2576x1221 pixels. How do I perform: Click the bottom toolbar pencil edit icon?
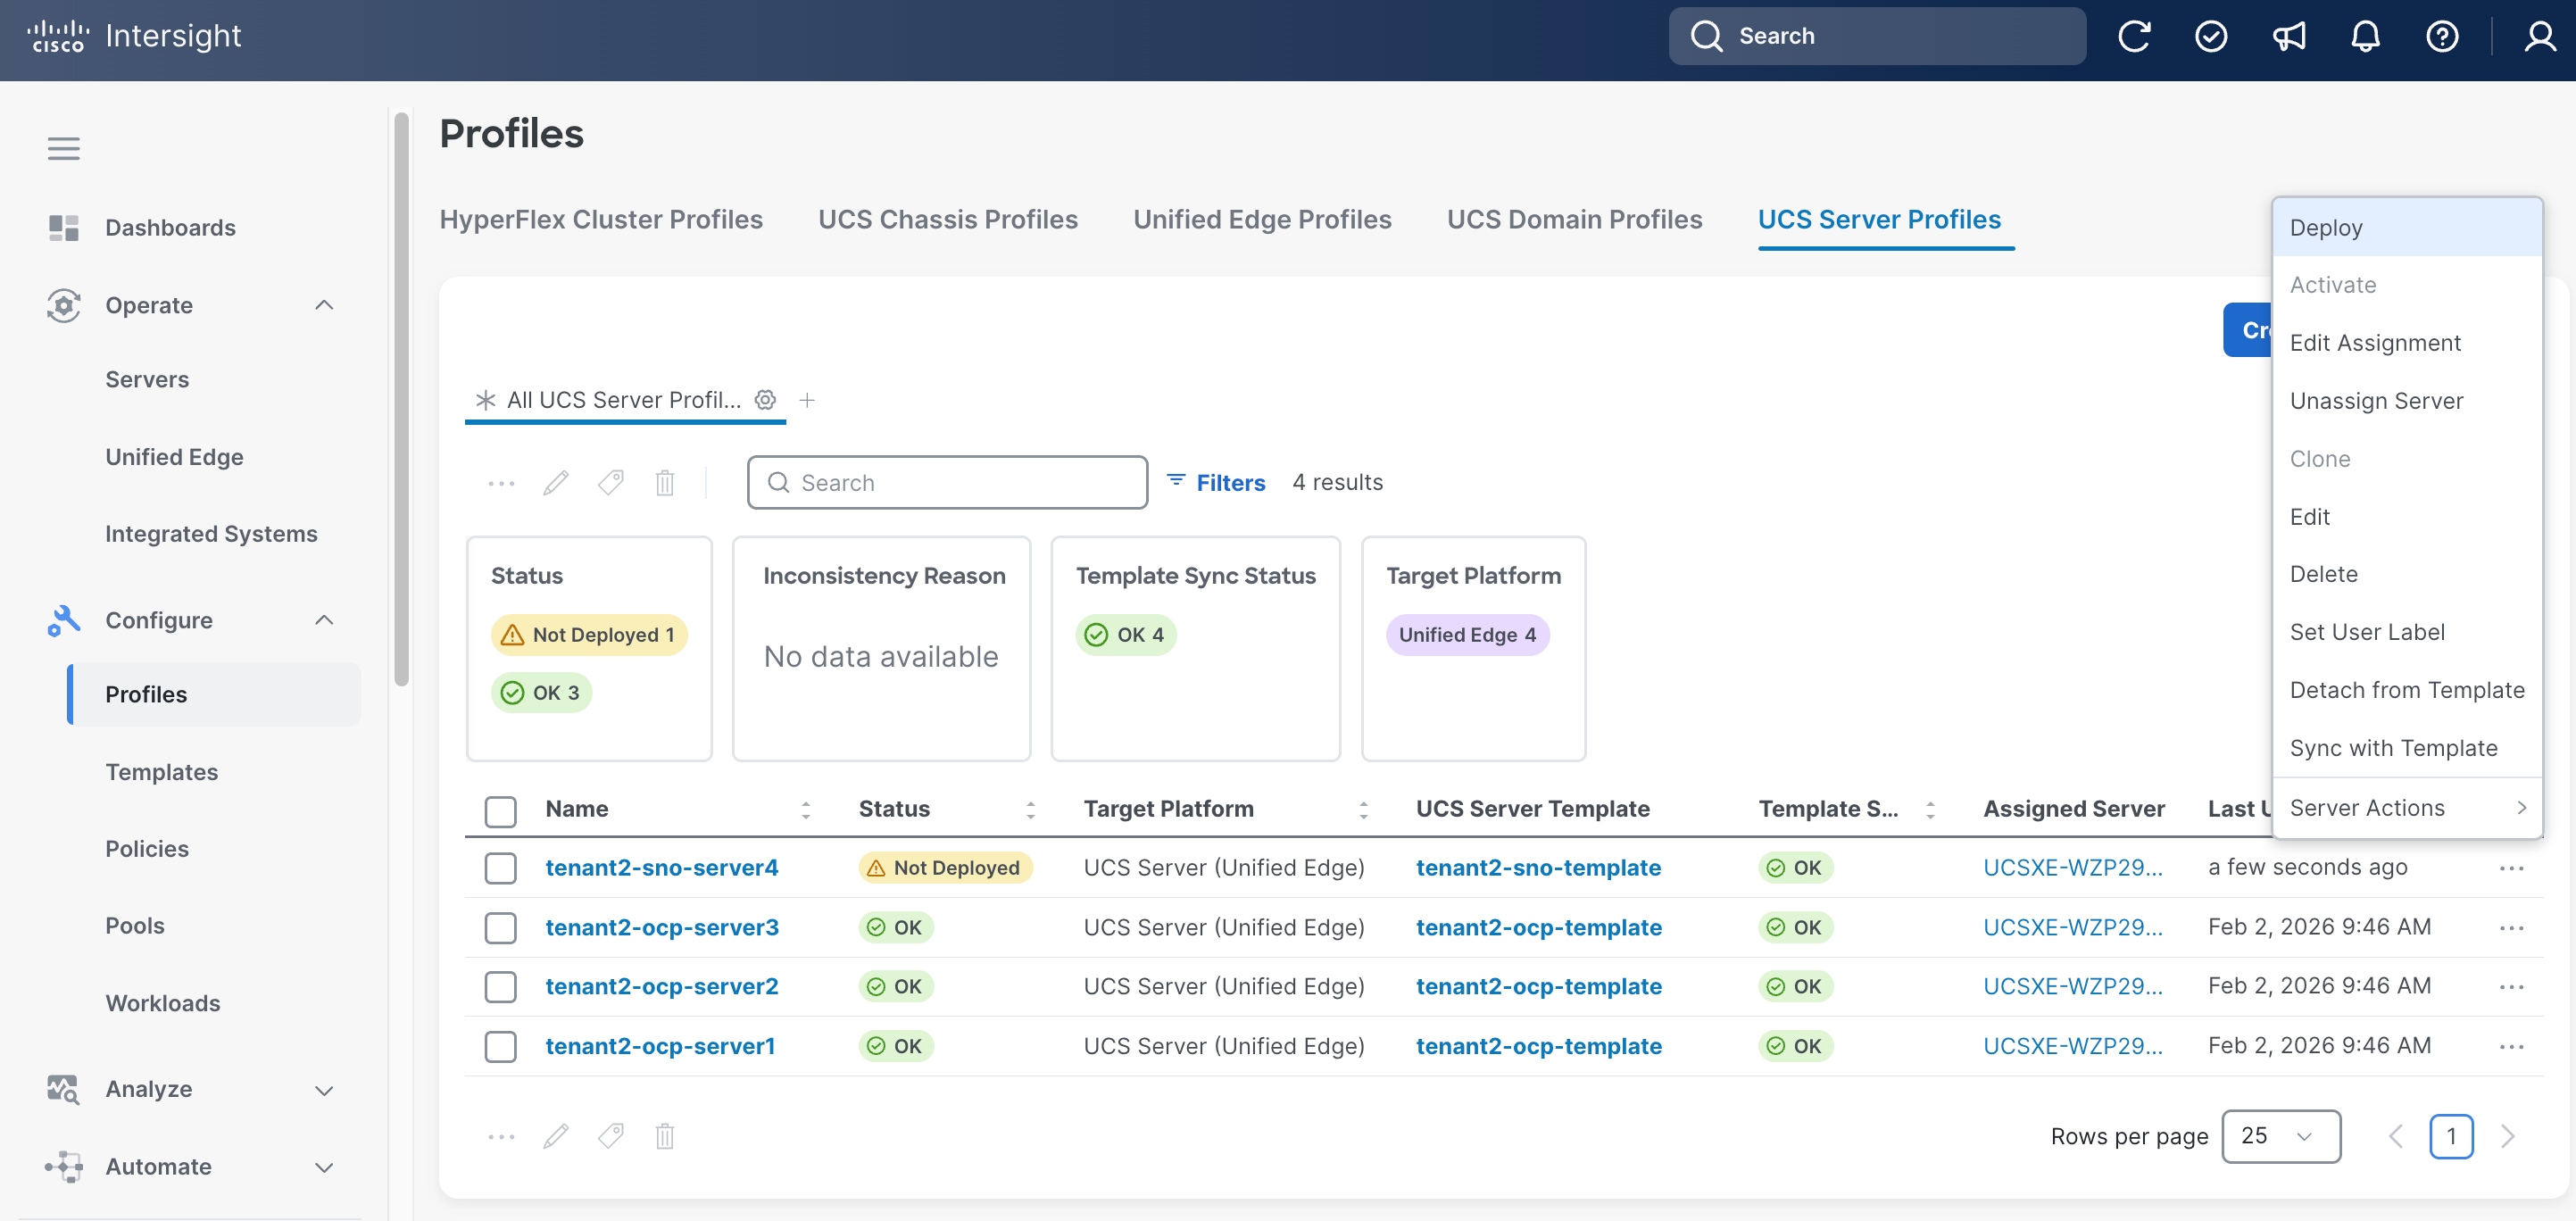[x=556, y=1136]
